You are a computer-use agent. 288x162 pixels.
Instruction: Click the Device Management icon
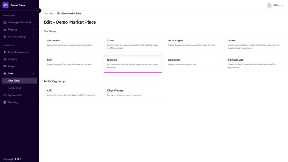(5, 52)
